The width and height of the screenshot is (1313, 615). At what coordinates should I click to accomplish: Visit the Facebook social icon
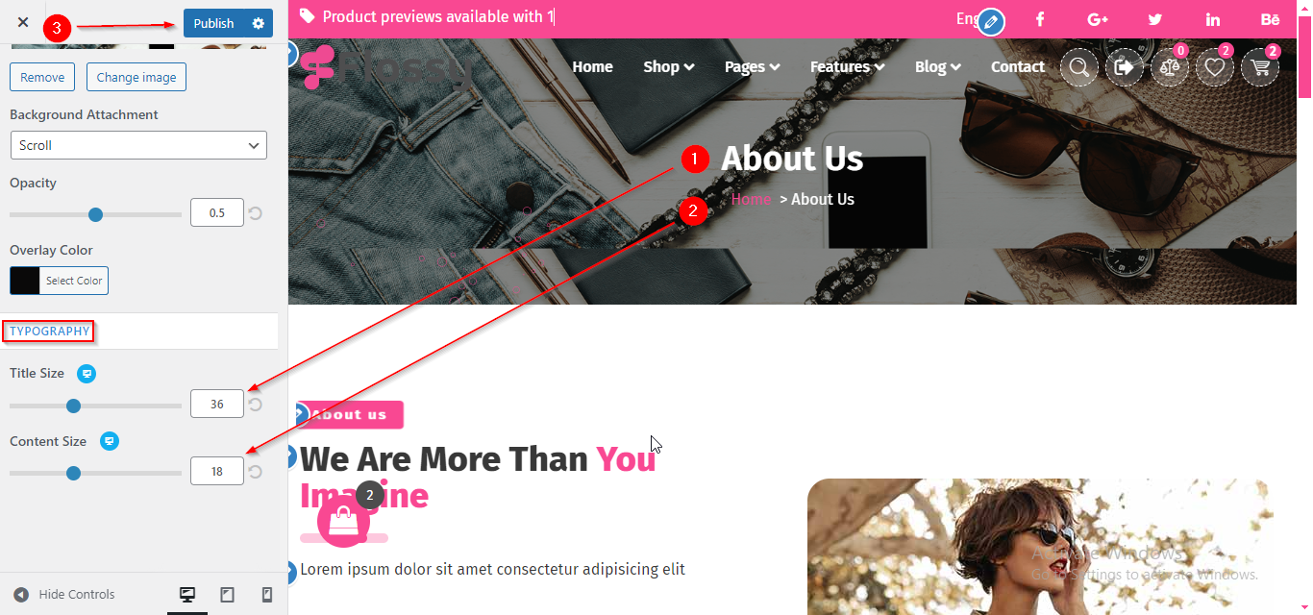[1040, 19]
